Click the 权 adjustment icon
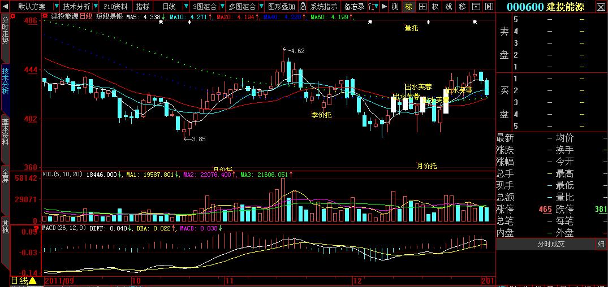The height and width of the screenshot is (287, 608). (434, 7)
